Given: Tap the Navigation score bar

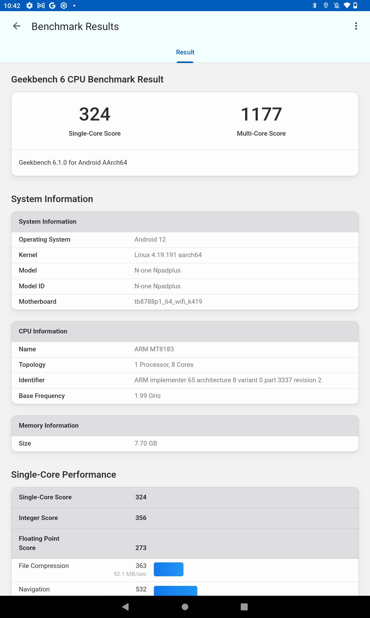Looking at the screenshot, I should (x=175, y=590).
